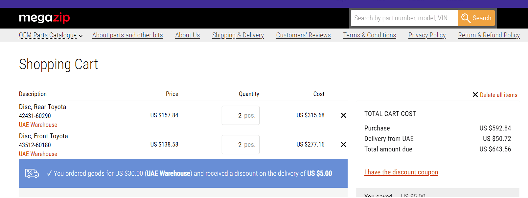The width and height of the screenshot is (528, 198).
Task: Click the Delivery from UAE label
Action: point(389,139)
